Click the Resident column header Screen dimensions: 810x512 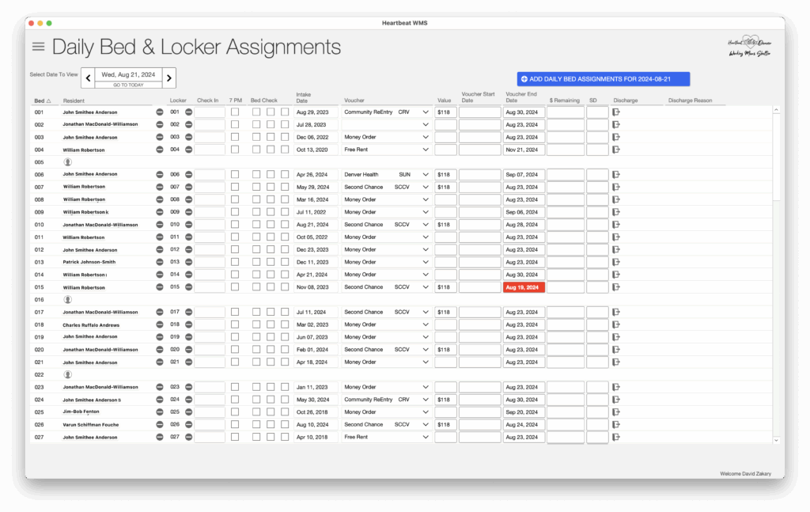pos(74,101)
